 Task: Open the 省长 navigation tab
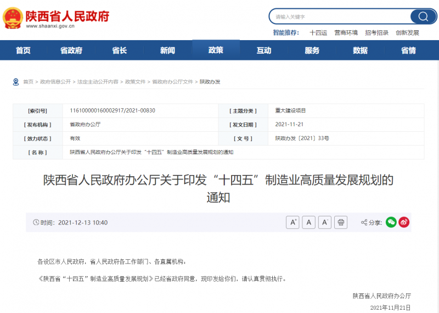pyautogui.click(x=120, y=51)
